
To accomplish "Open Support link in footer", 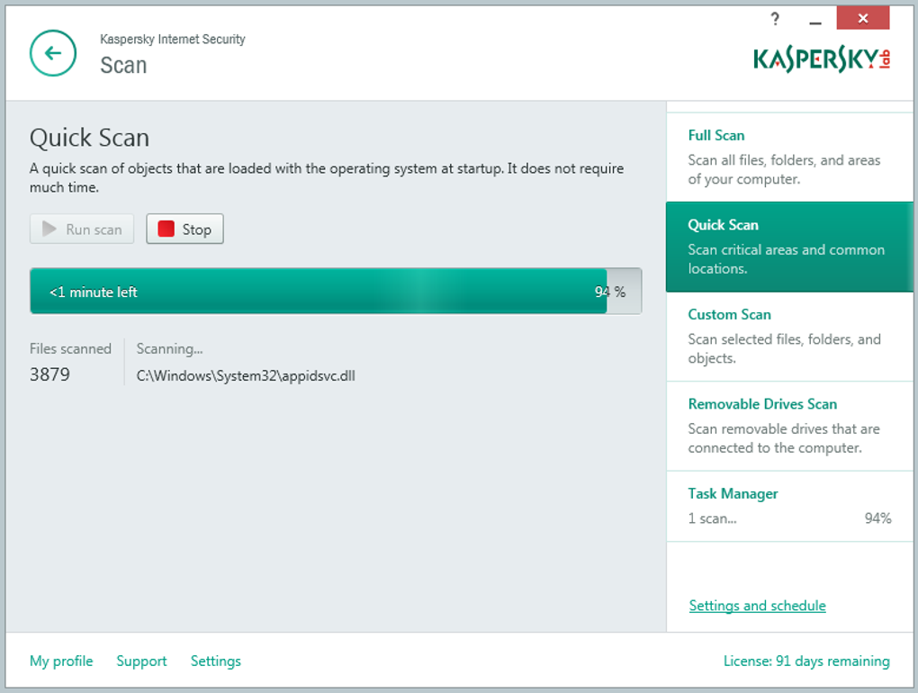I will coord(141,661).
